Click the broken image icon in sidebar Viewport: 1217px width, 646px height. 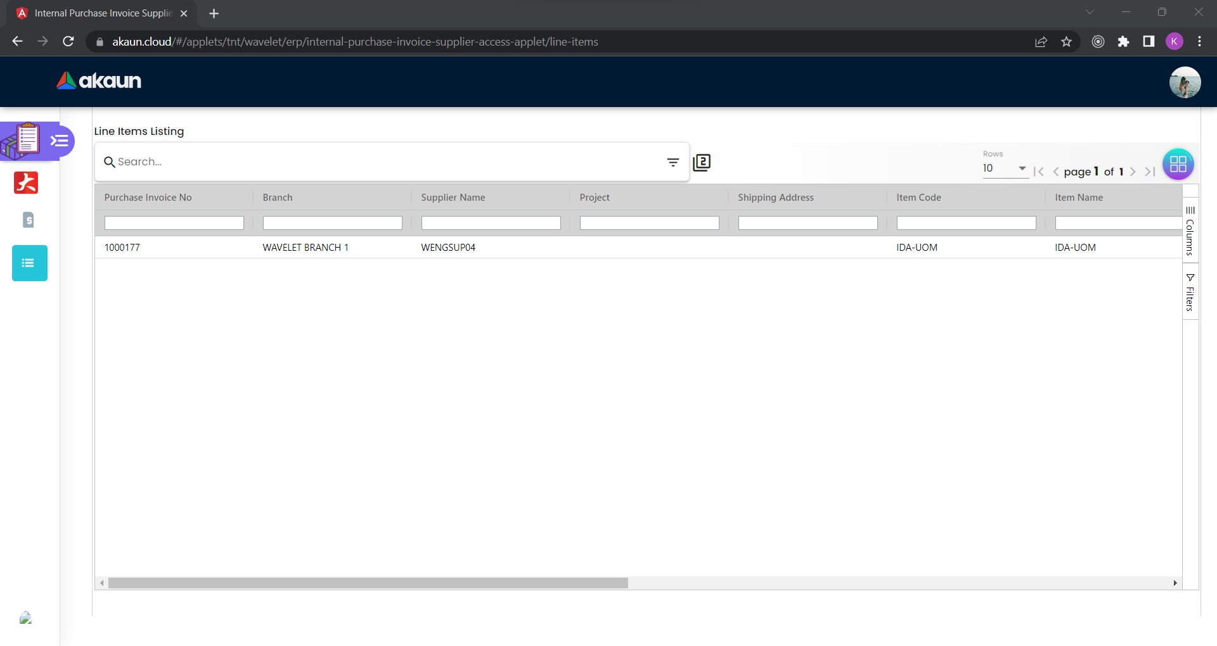pos(25,618)
